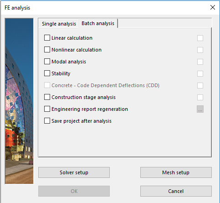The image size is (220, 203).
Task: Click the box right of Stability
Action: (x=200, y=73)
